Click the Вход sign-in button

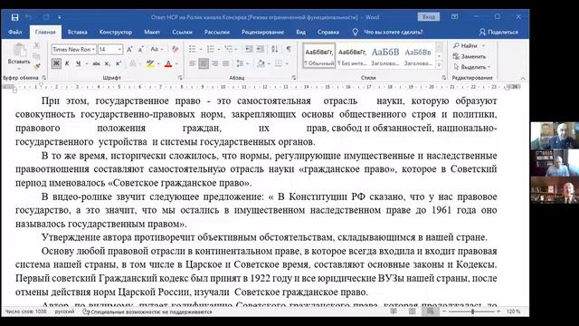(428, 17)
